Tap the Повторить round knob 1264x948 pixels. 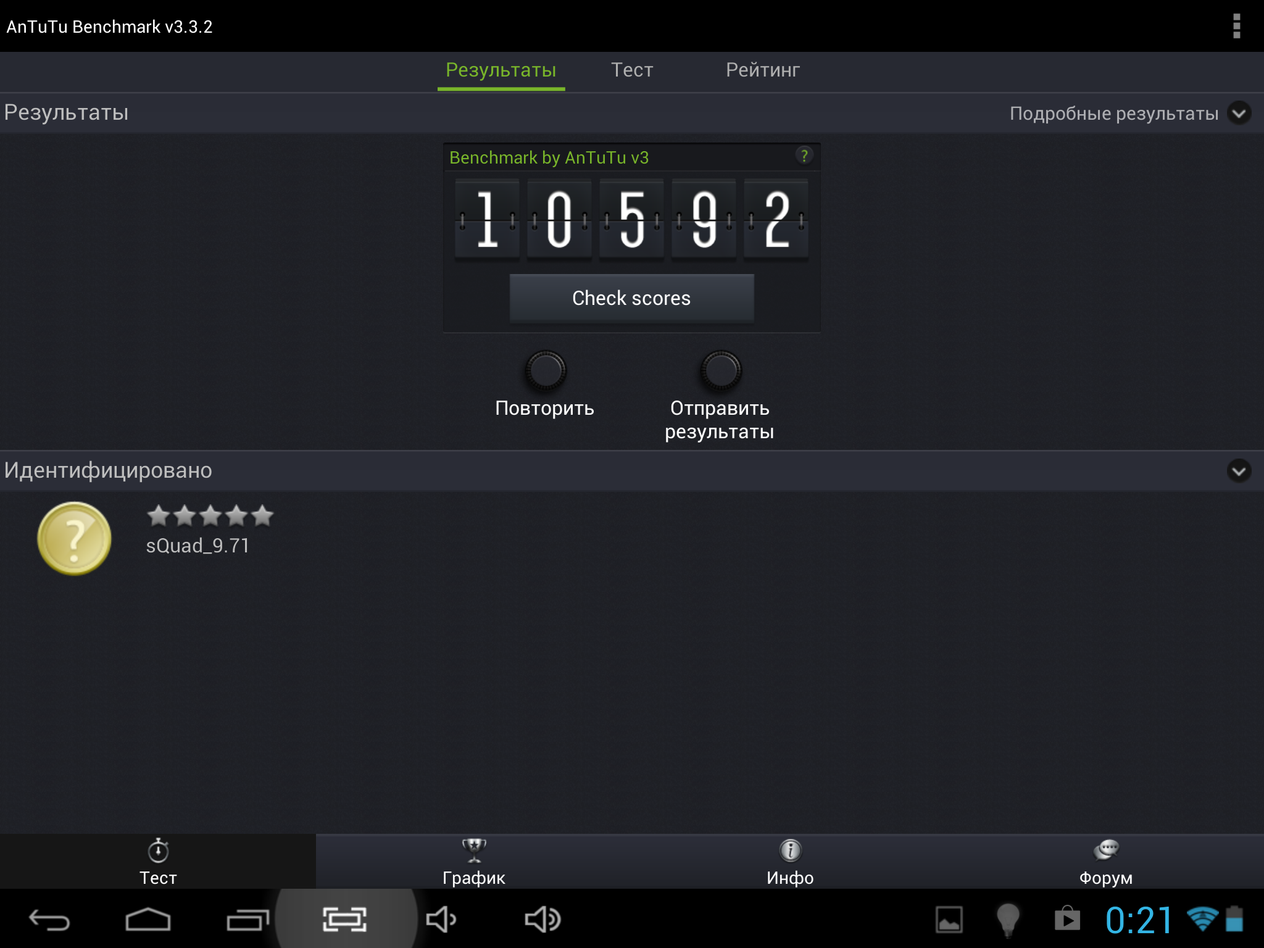point(546,370)
